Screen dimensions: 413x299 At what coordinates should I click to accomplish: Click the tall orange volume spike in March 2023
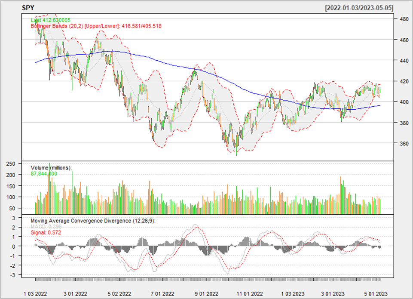pos(340,195)
